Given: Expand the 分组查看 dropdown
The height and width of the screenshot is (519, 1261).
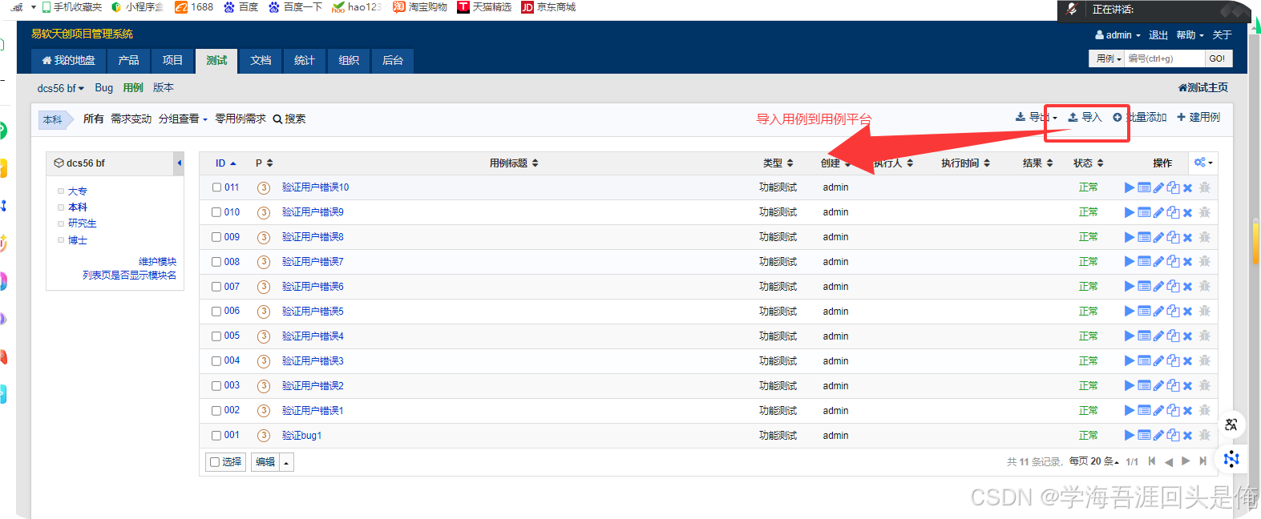Looking at the screenshot, I should pos(183,119).
